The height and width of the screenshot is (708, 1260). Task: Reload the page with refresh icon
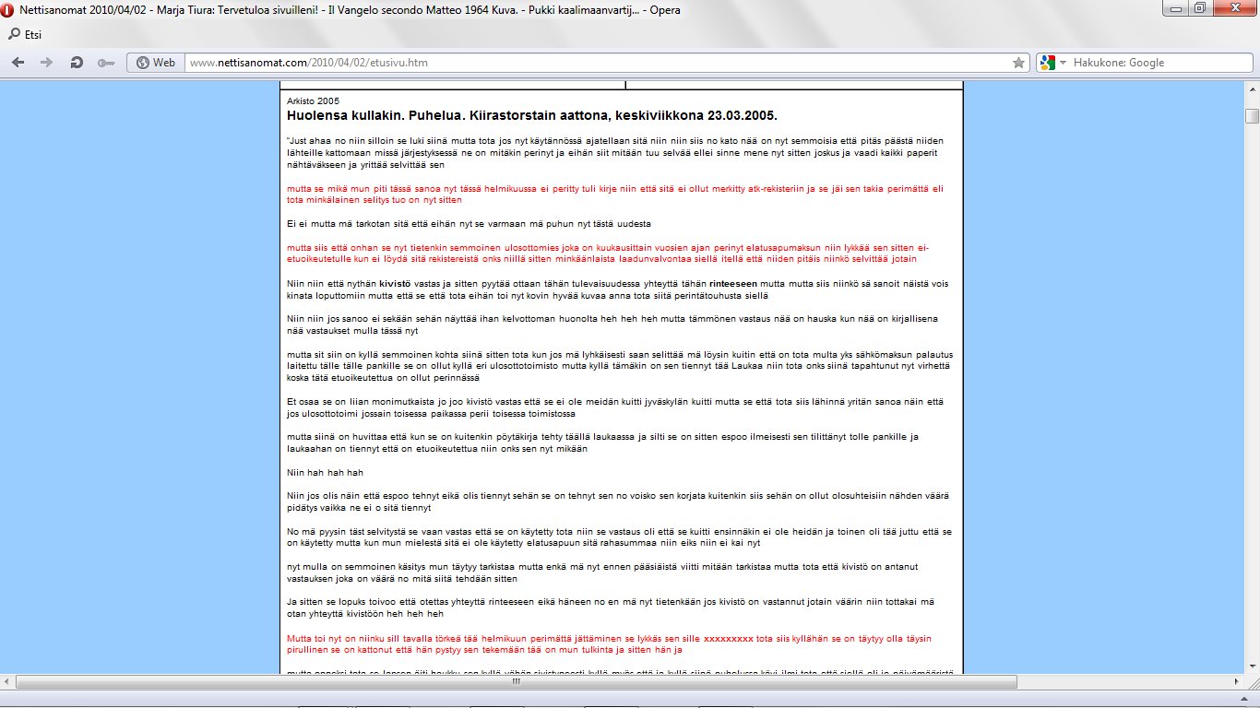(x=77, y=63)
